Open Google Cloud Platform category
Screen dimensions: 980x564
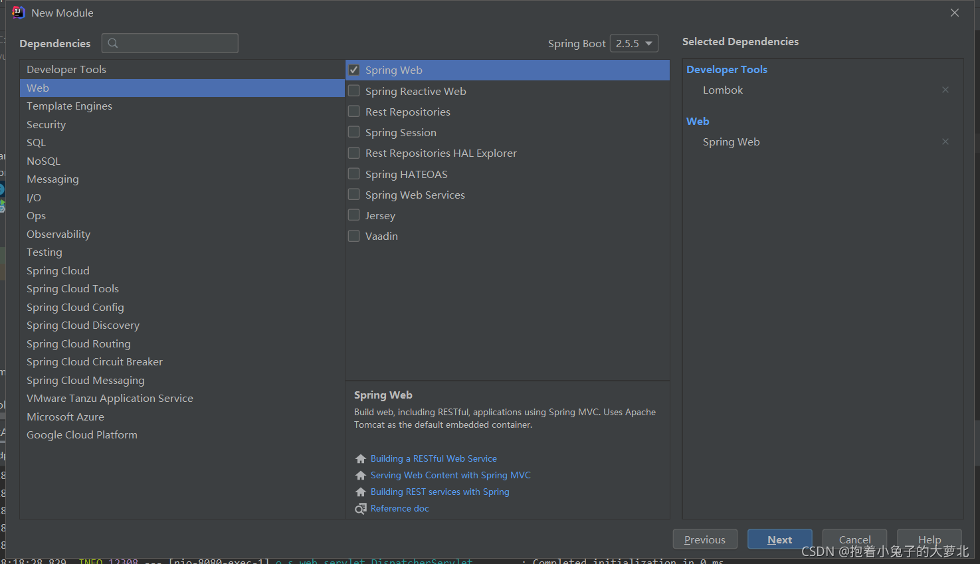(x=182, y=435)
